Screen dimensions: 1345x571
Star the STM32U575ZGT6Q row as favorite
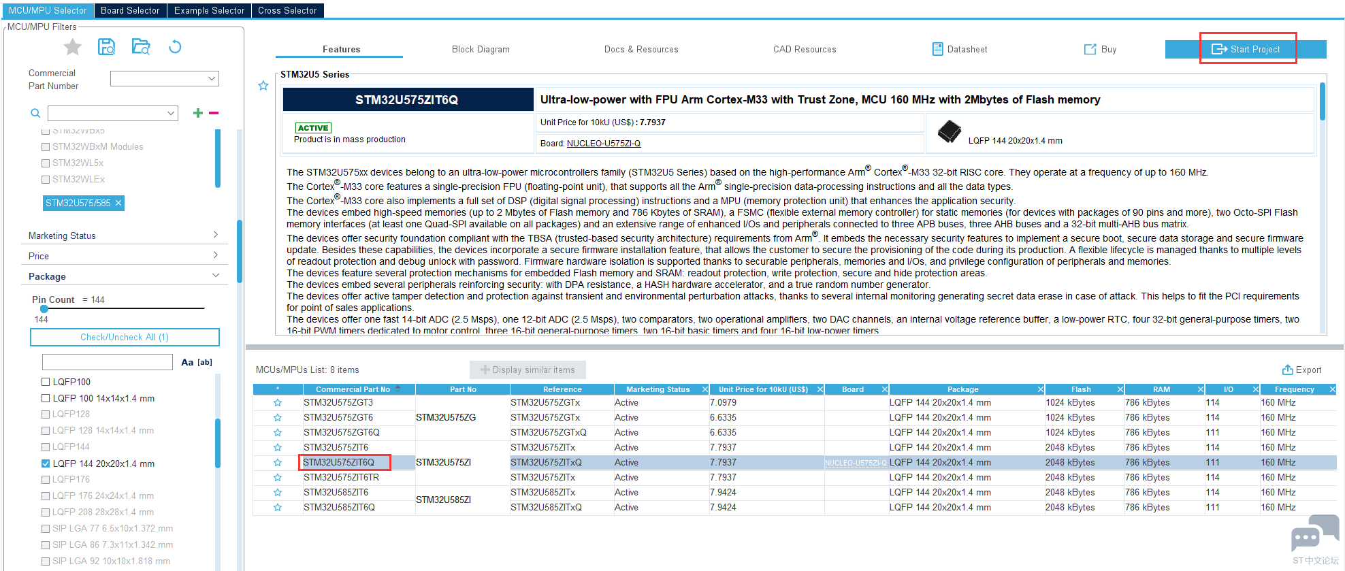(278, 433)
